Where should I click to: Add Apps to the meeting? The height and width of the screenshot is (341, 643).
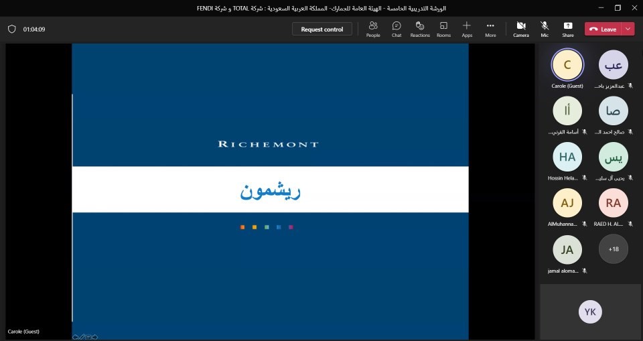coord(467,29)
